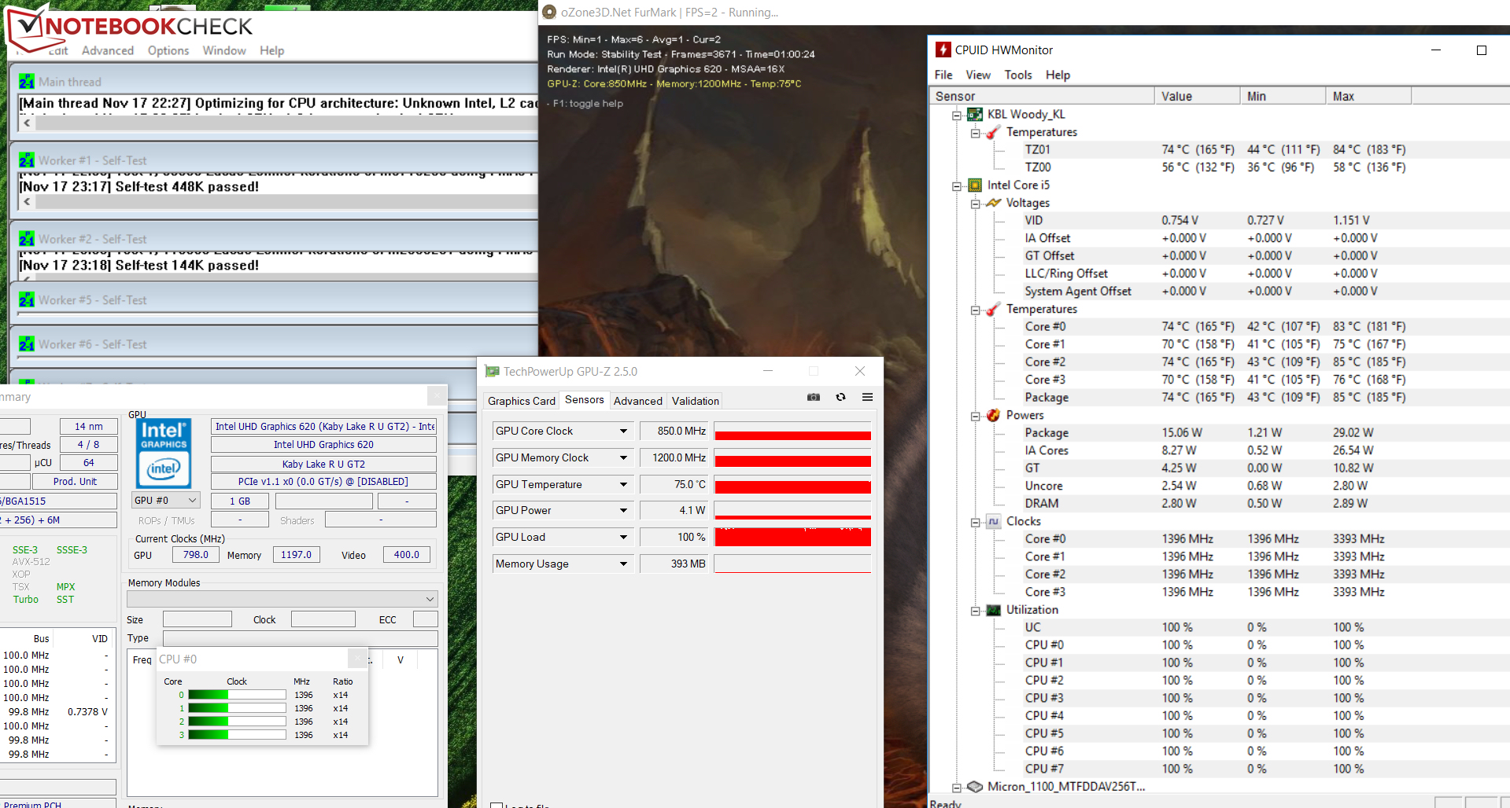Switch to the Advanced tab in GPU-Z

(x=638, y=401)
